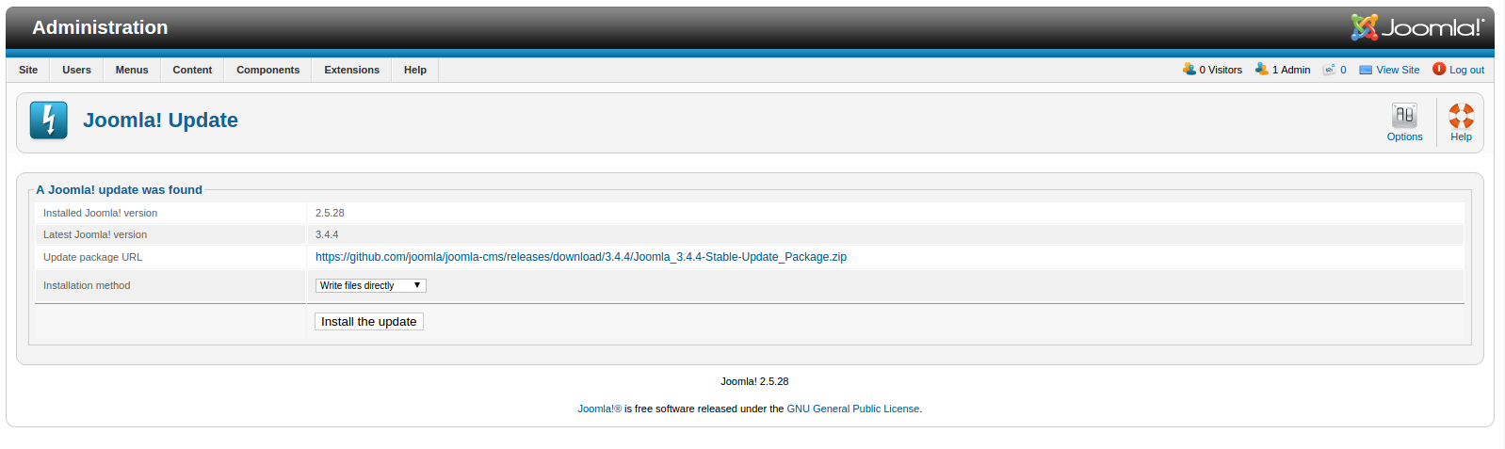Open the Site menu

pos(28,70)
